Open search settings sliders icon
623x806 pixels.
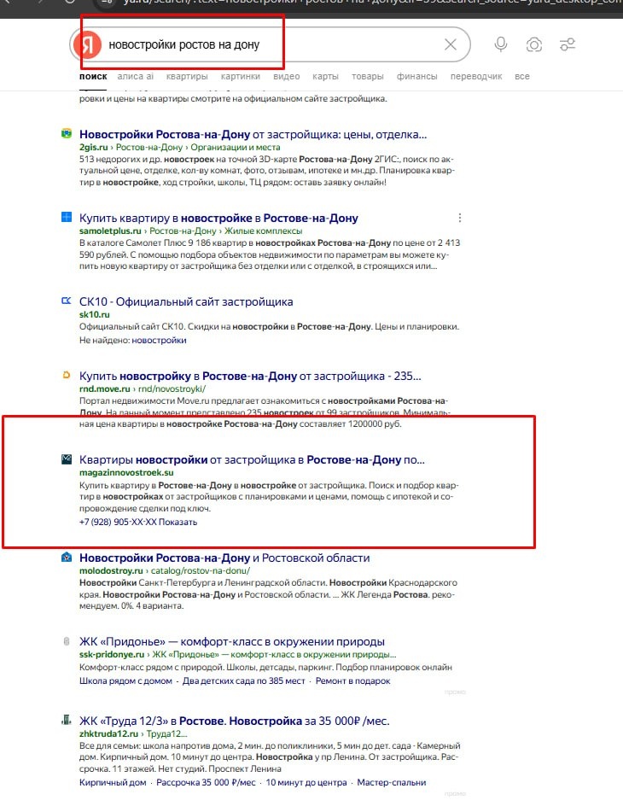tap(568, 44)
